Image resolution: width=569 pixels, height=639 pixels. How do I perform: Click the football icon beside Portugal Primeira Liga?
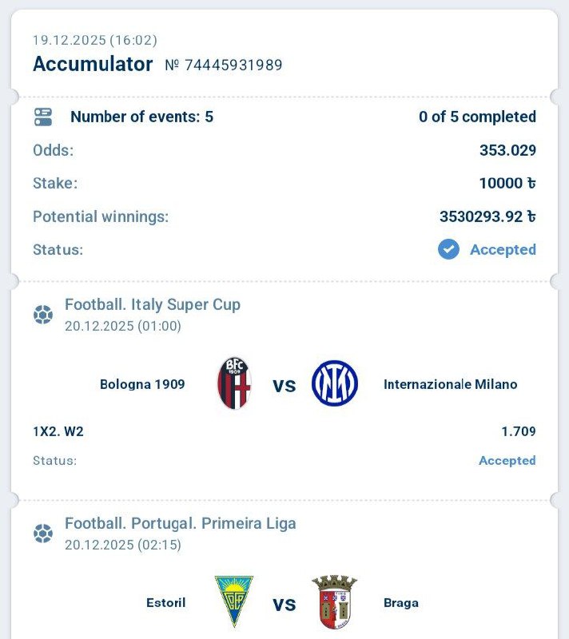(x=43, y=534)
